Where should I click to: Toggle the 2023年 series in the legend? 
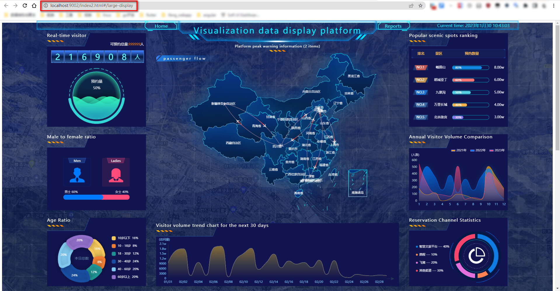[497, 150]
